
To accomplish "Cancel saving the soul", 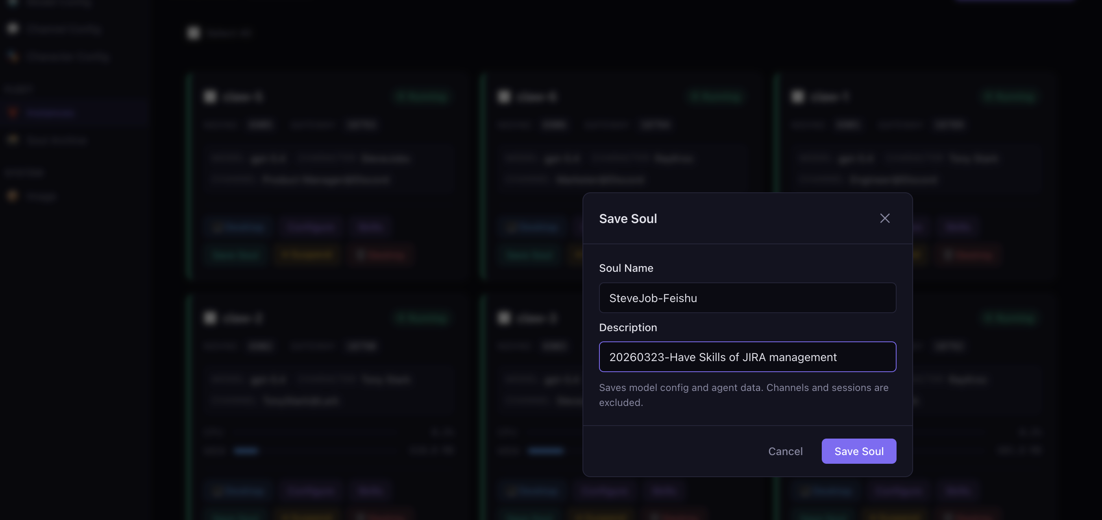I will [785, 451].
